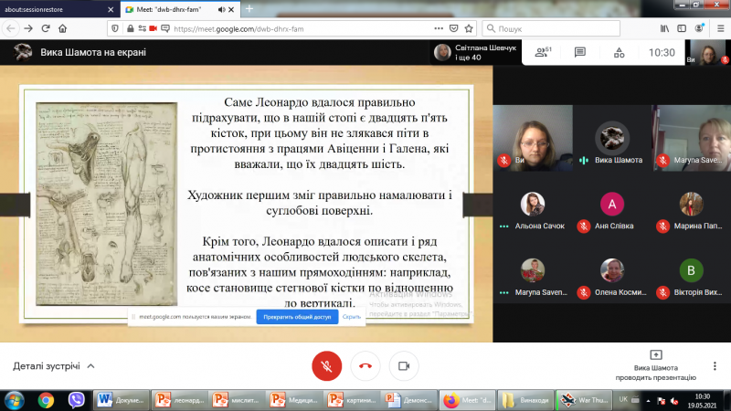731x411 pixels.
Task: Open the Windows Start button
Action: point(14,400)
